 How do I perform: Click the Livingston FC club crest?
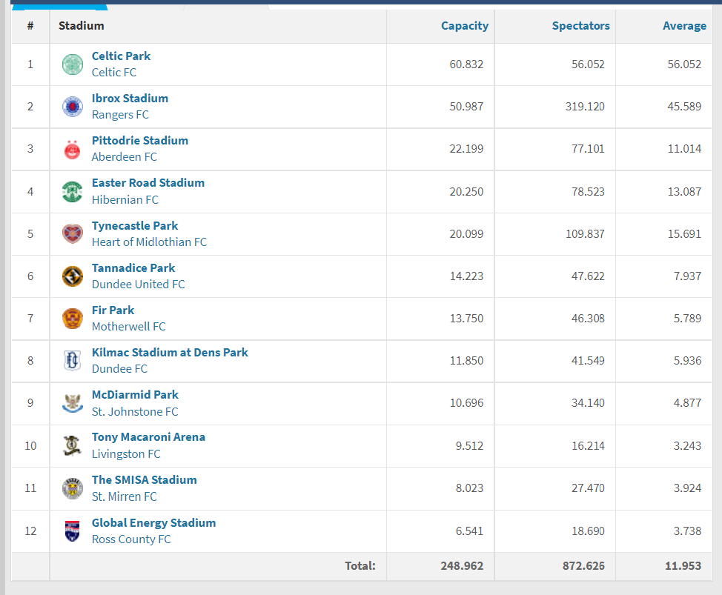(x=72, y=445)
